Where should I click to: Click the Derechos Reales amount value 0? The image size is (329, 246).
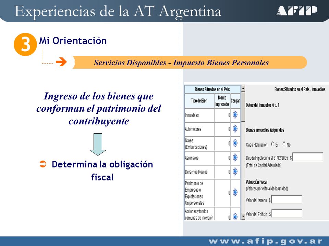(x=229, y=172)
